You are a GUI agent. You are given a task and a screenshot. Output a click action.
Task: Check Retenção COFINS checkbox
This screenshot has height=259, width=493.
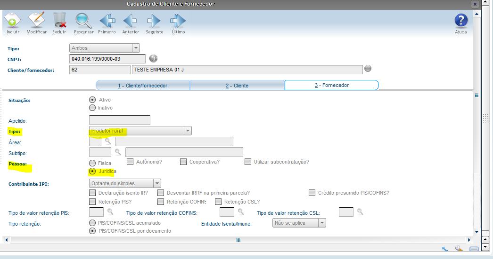pos(161,201)
